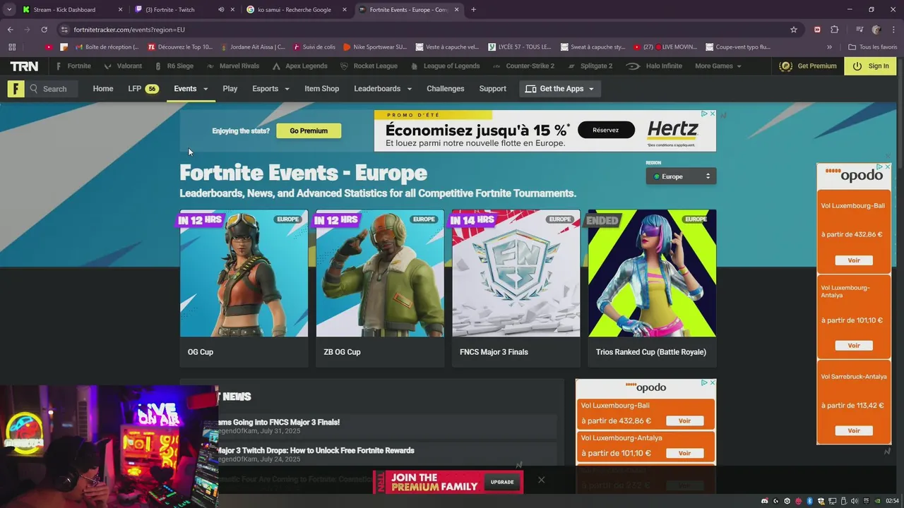Screen dimensions: 904x508
Task: Expand the Get the Apps dropdown
Action: pos(559,89)
